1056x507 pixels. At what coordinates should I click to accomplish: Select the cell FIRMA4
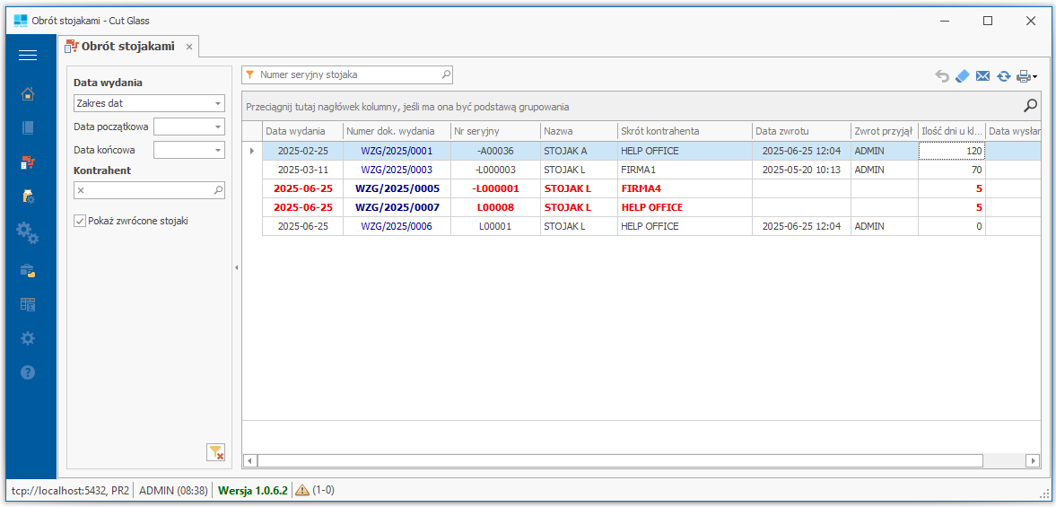(x=685, y=188)
